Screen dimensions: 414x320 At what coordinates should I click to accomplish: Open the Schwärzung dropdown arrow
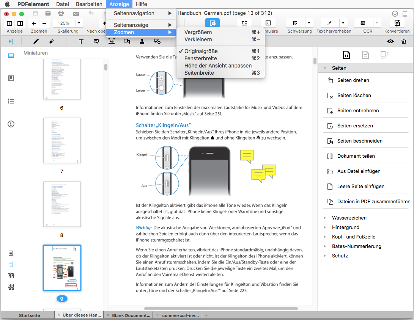pos(309,23)
